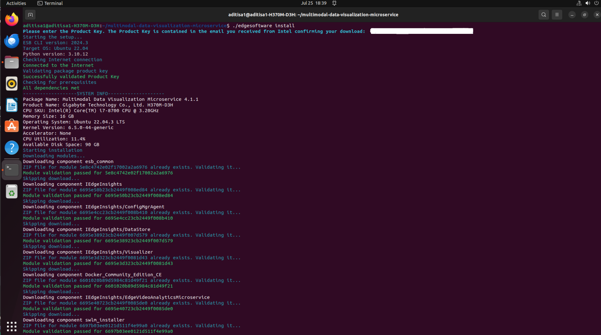Open Firefox from the dock
Screen dimensions: 601x335
tap(12, 19)
